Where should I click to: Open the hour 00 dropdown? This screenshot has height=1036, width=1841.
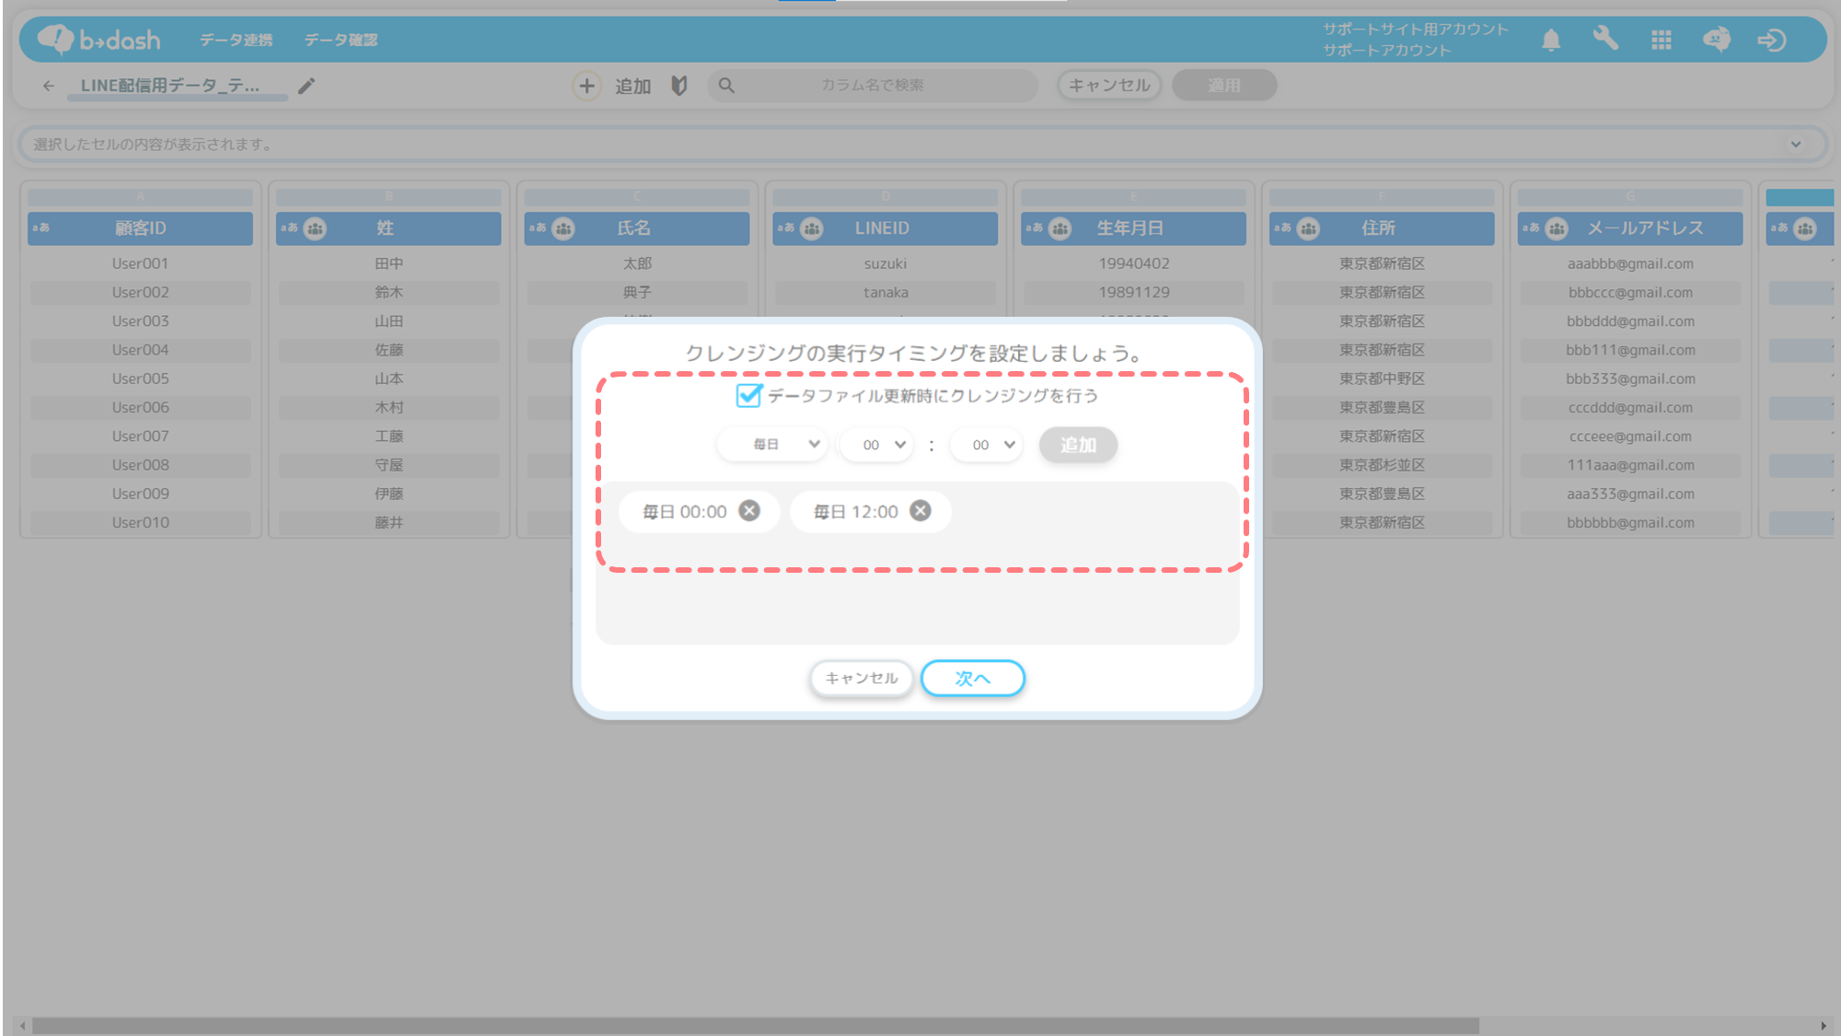click(x=877, y=445)
